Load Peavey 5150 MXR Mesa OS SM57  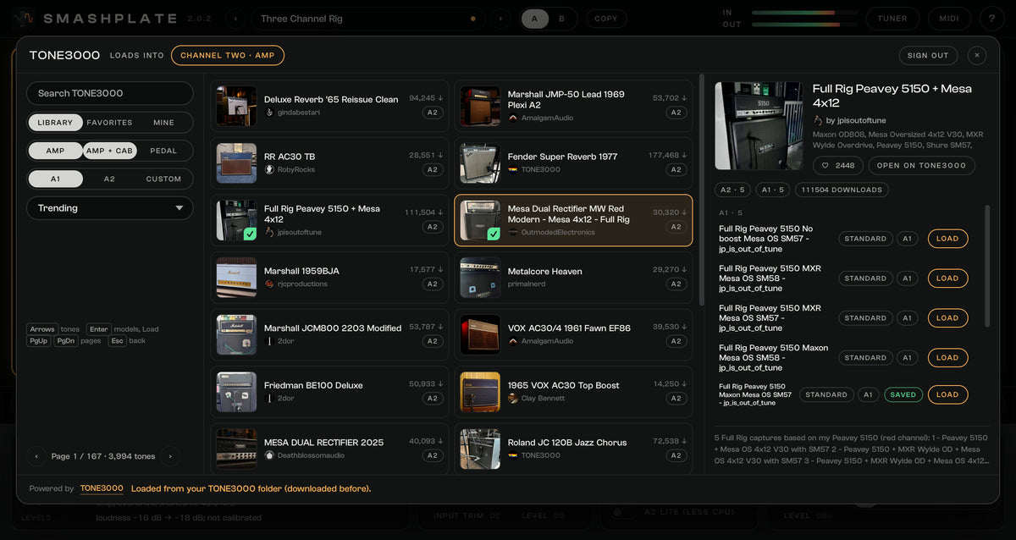[x=947, y=318]
